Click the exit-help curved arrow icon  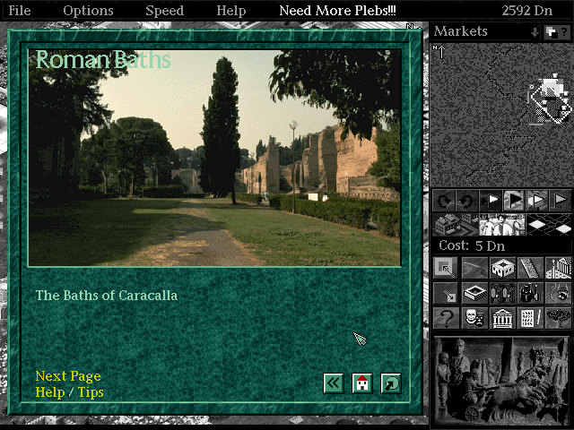[x=391, y=383]
